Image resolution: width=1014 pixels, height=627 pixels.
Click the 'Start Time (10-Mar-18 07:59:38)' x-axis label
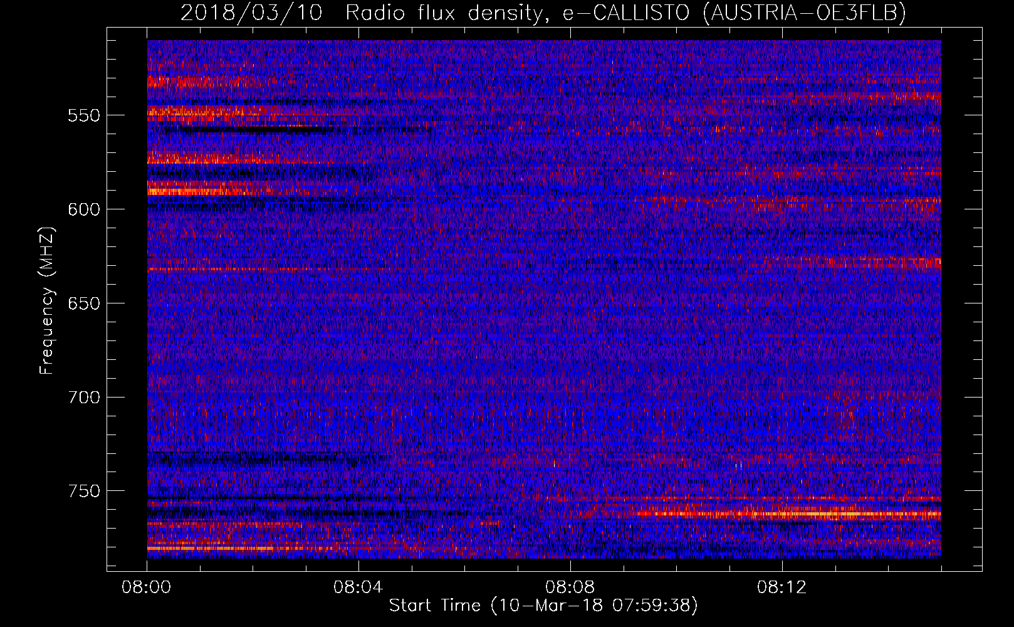pos(543,606)
